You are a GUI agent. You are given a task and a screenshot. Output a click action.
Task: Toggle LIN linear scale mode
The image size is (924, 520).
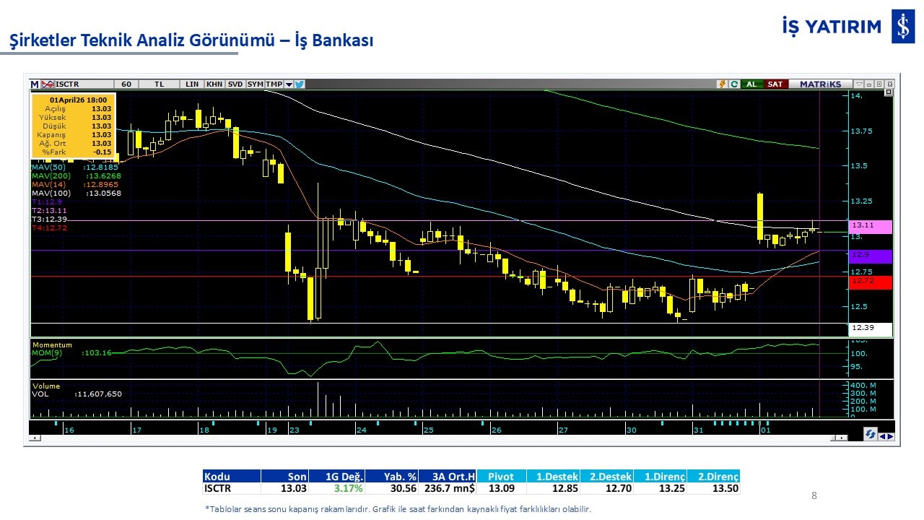pyautogui.click(x=192, y=84)
